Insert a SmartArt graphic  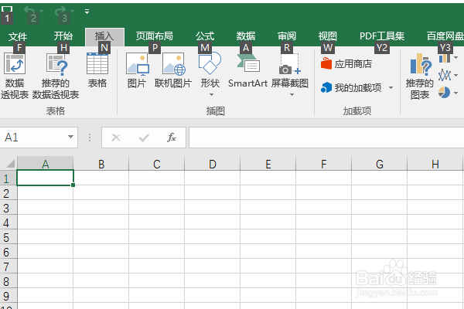point(248,70)
